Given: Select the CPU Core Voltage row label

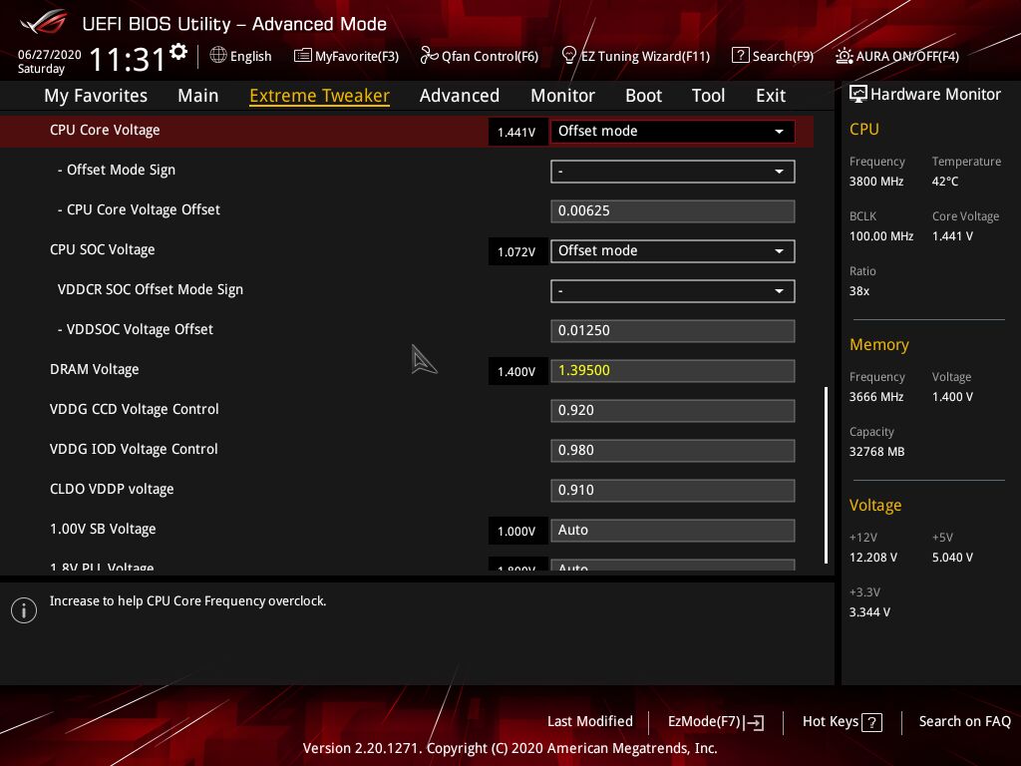Looking at the screenshot, I should tap(104, 131).
